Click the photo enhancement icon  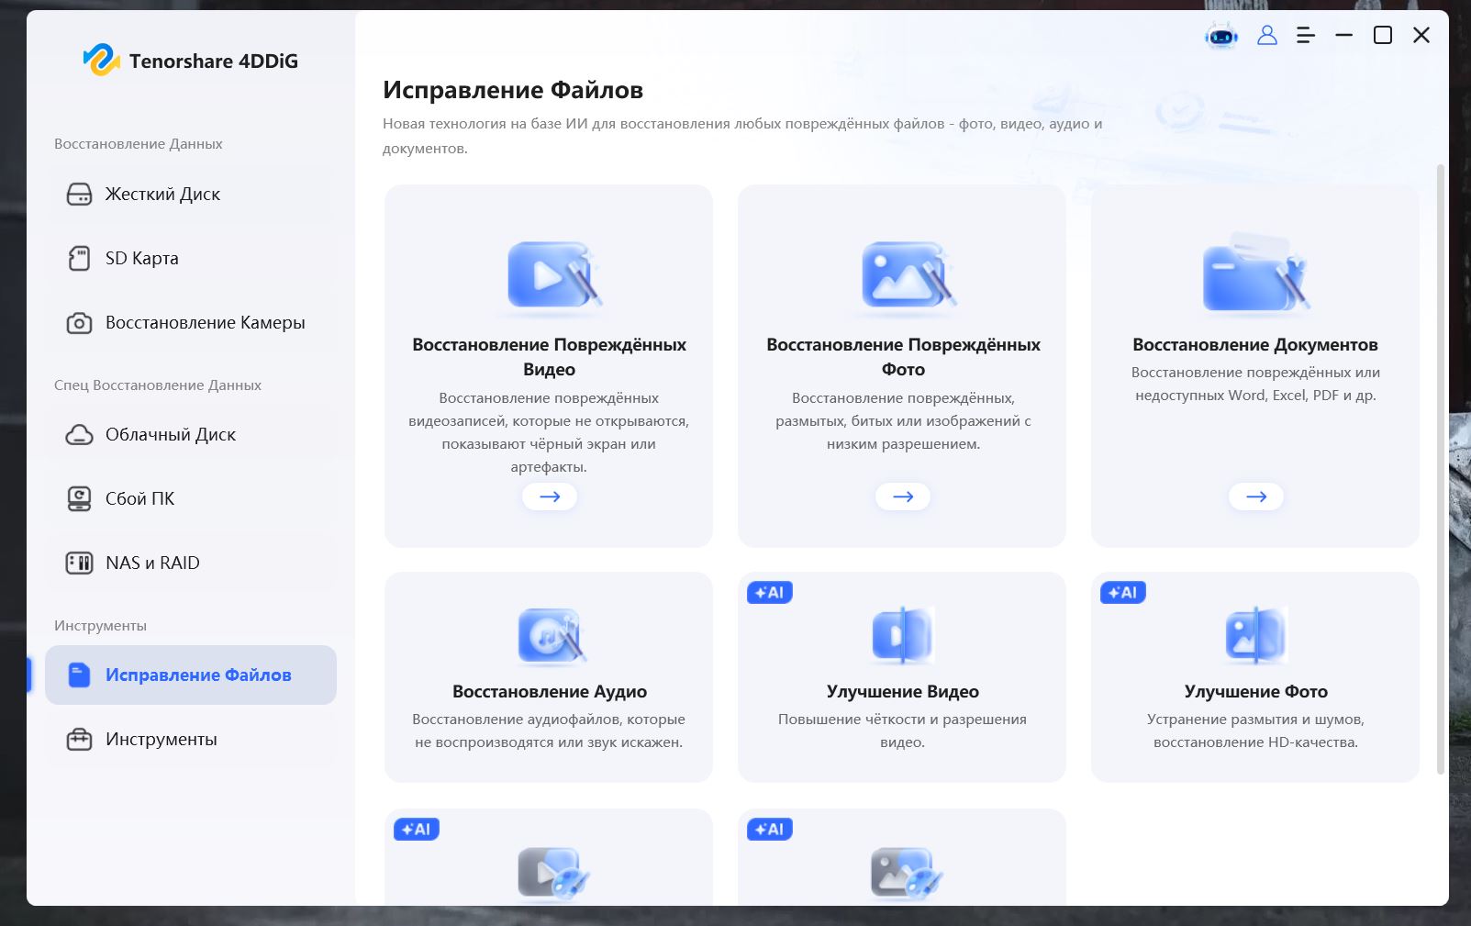click(1256, 635)
